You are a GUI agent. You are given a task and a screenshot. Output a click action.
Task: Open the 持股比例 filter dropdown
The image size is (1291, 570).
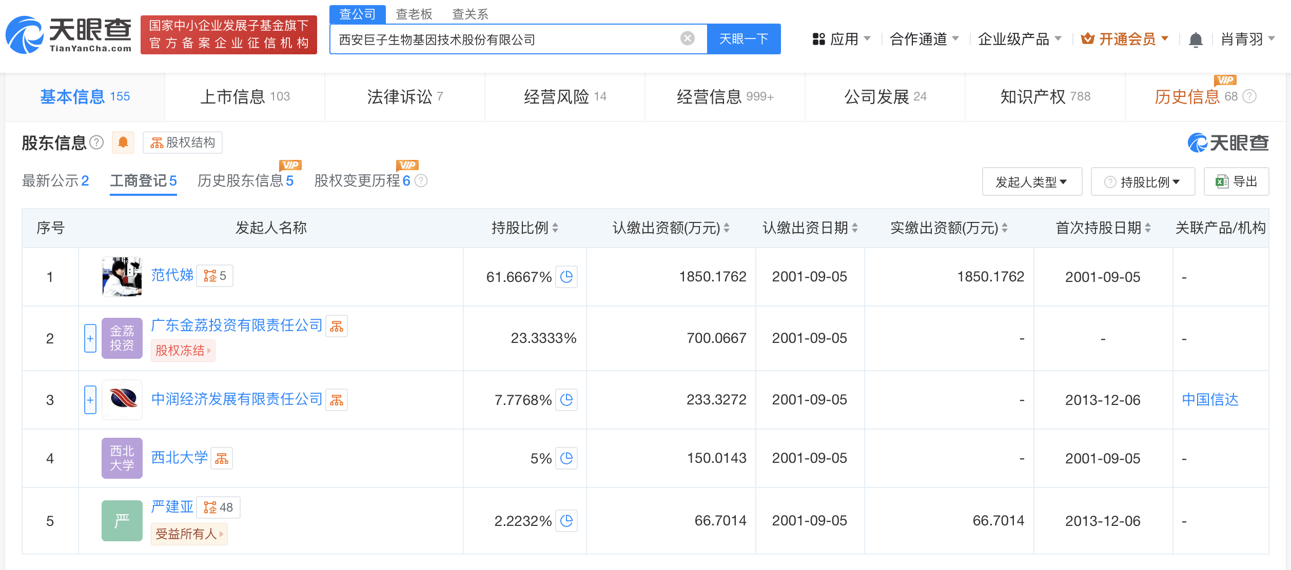click(x=1143, y=181)
